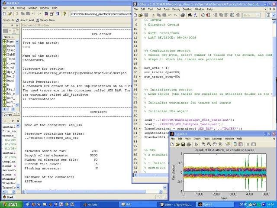The width and height of the screenshot is (277, 208).
Task: Open Cell menu in Editor window
Action: pos(159,9)
